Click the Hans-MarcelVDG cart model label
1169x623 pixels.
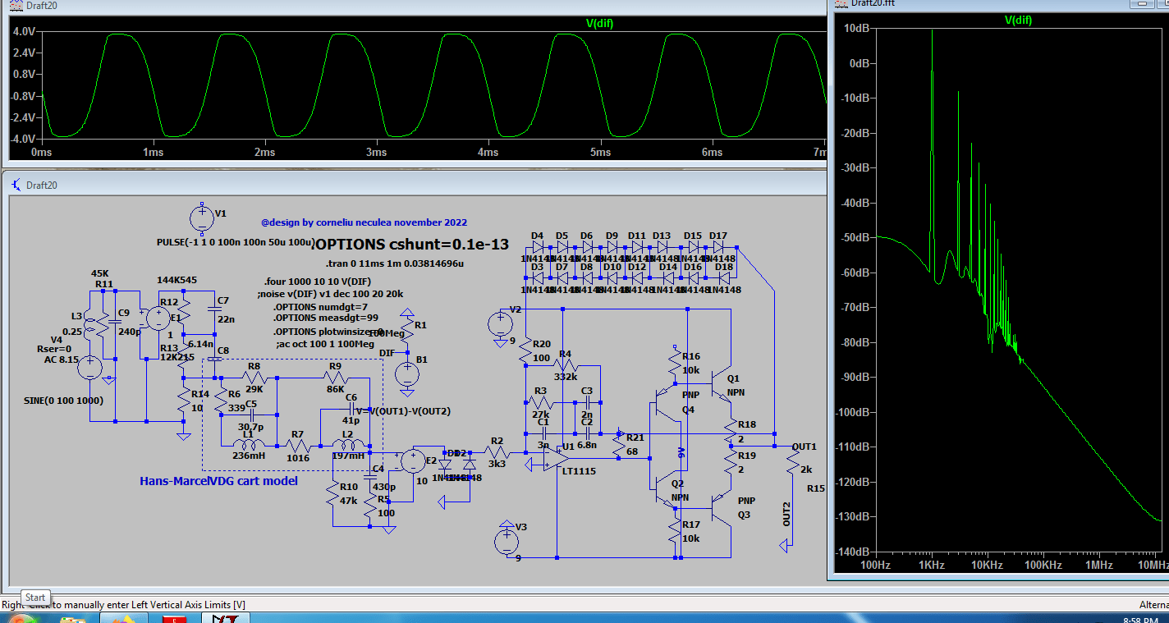218,481
